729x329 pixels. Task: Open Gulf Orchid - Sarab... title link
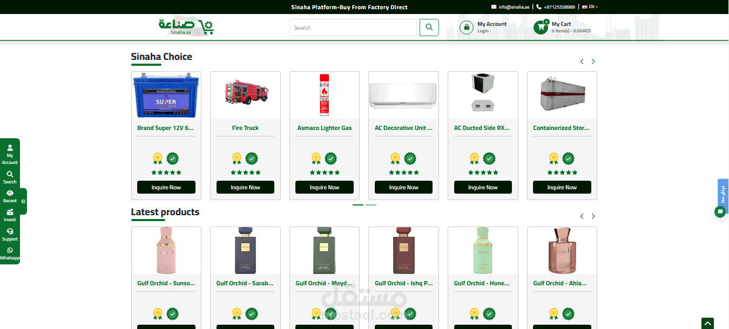[x=245, y=283]
